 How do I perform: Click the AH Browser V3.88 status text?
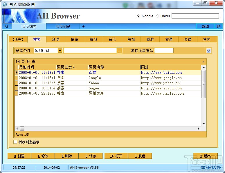(x=84, y=168)
